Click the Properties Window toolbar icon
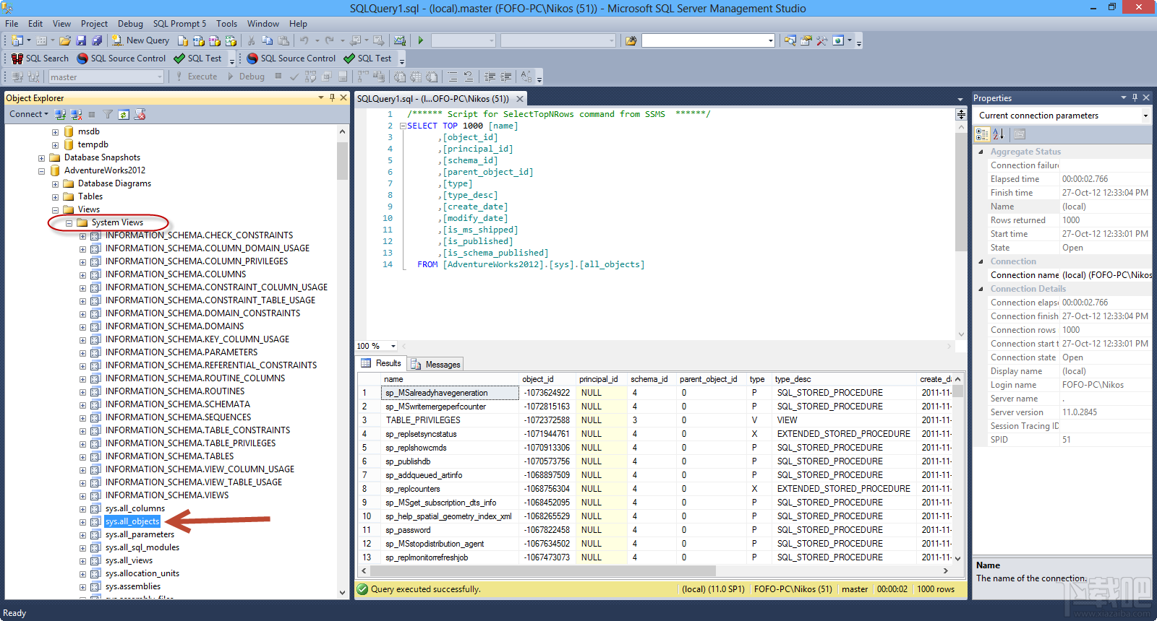Viewport: 1157px width, 621px height. (806, 40)
